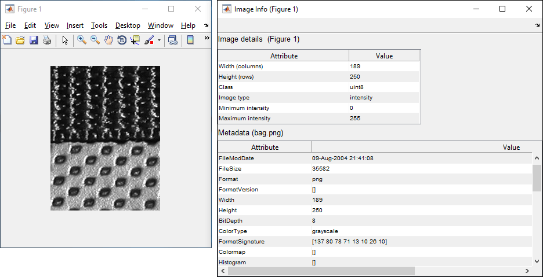Screen dimensions: 543x277
Task: Open the Insert menu
Action: pos(75,25)
